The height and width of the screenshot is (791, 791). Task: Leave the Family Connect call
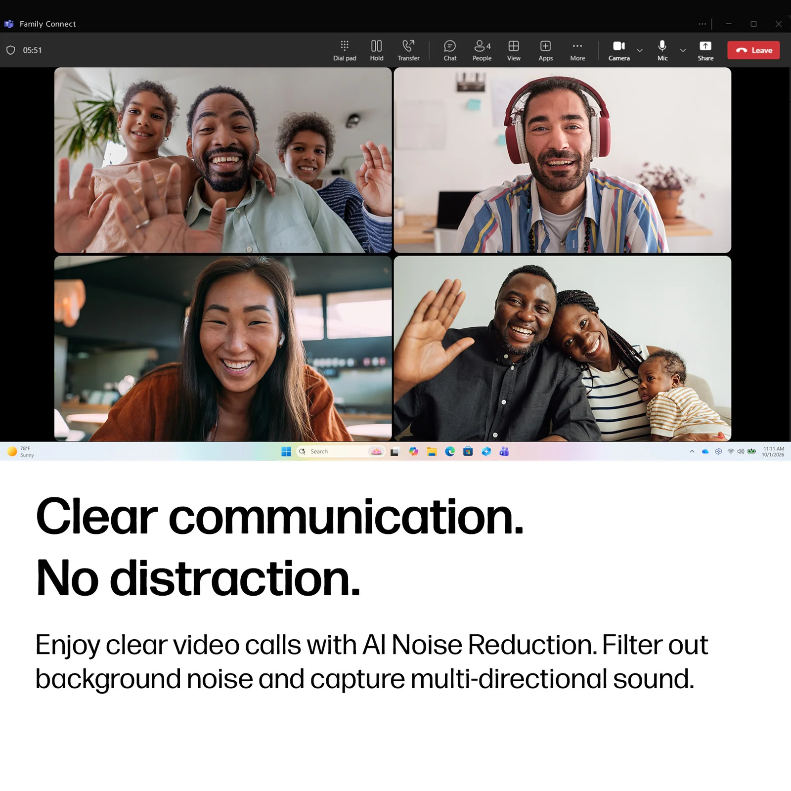pyautogui.click(x=753, y=50)
